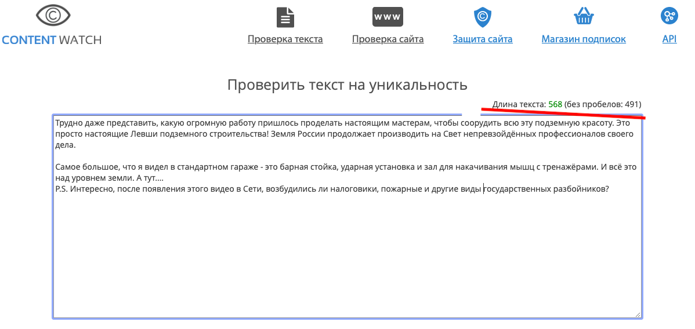The image size is (695, 329).
Task: Click the CONTENT WATCH logo text
Action: (x=52, y=40)
